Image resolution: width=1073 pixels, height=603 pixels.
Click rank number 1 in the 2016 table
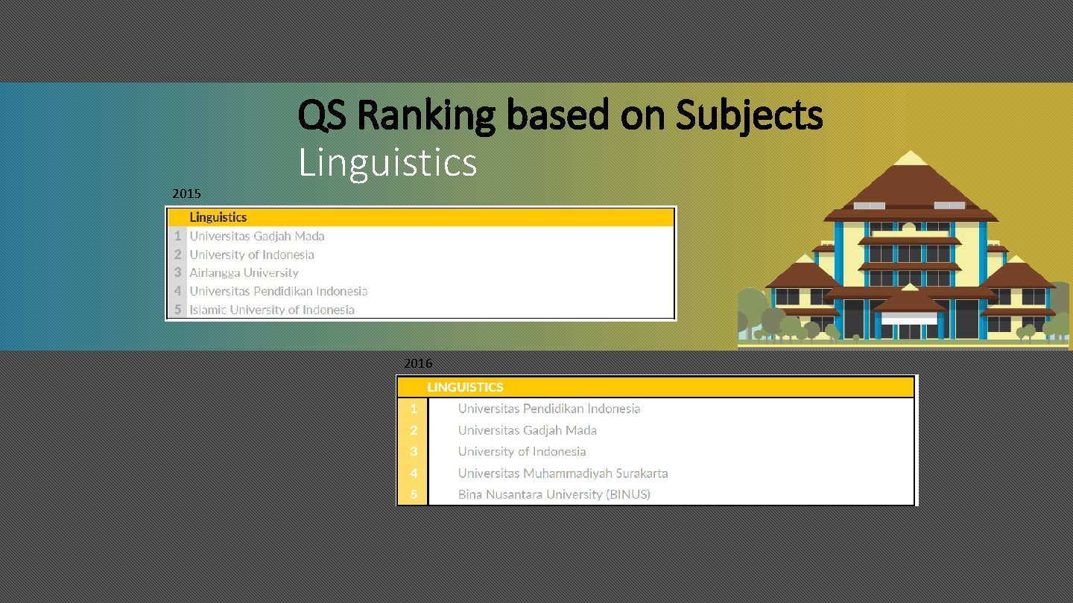[414, 409]
